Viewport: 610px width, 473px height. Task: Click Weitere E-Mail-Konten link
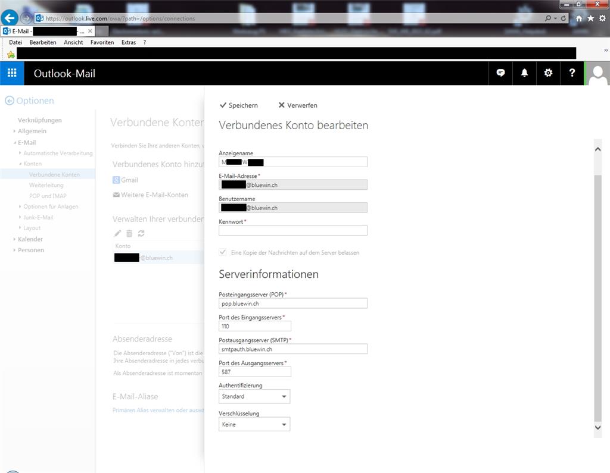154,195
